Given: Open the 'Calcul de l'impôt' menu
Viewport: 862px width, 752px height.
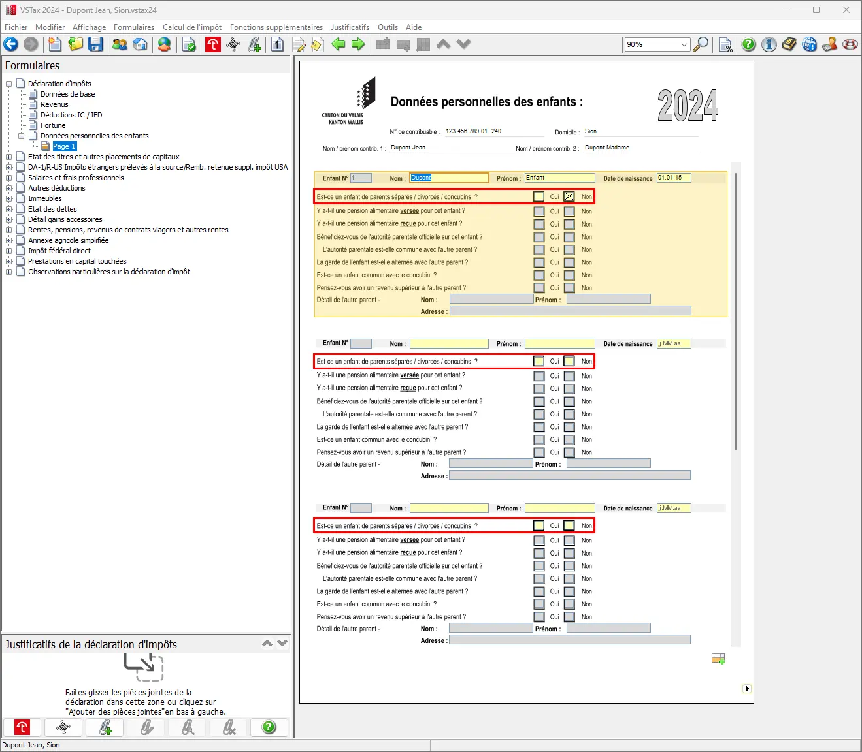Looking at the screenshot, I should tap(191, 27).
